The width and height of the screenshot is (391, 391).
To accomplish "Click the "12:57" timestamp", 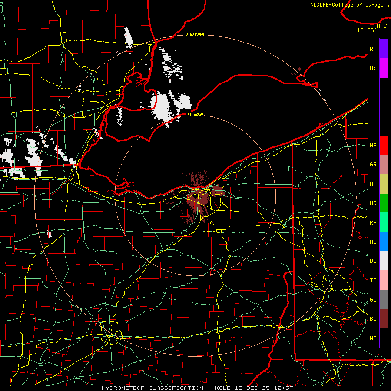I will point(284,388).
